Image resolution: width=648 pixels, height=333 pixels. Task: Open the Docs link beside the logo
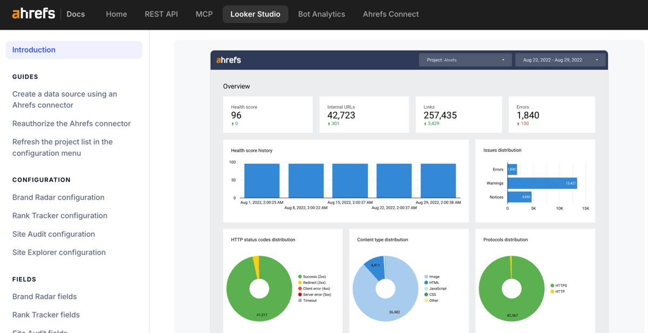[x=76, y=14]
